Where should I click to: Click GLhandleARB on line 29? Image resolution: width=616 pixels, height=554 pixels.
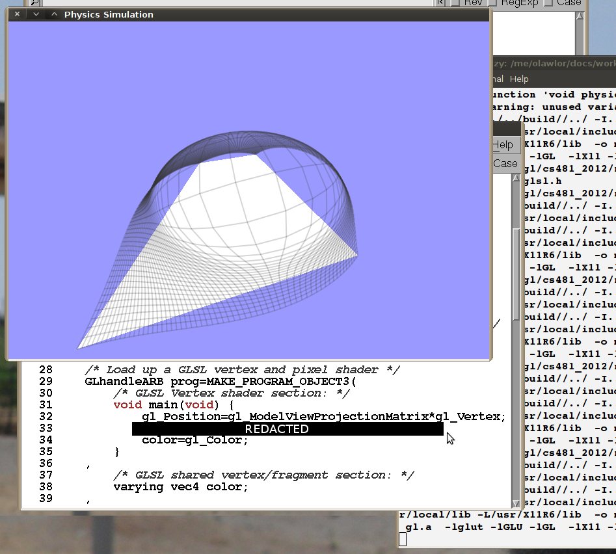point(124,381)
